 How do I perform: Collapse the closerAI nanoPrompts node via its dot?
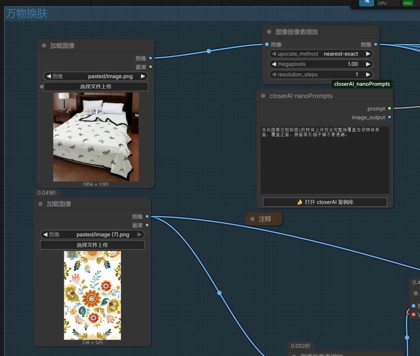tap(263, 96)
